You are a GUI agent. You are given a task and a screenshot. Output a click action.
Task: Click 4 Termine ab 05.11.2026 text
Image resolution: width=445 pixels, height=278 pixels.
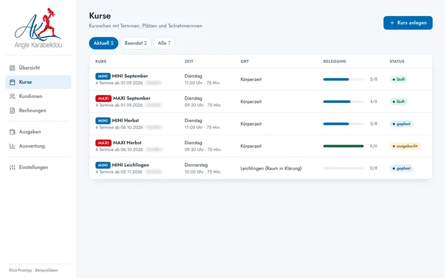[x=119, y=172]
